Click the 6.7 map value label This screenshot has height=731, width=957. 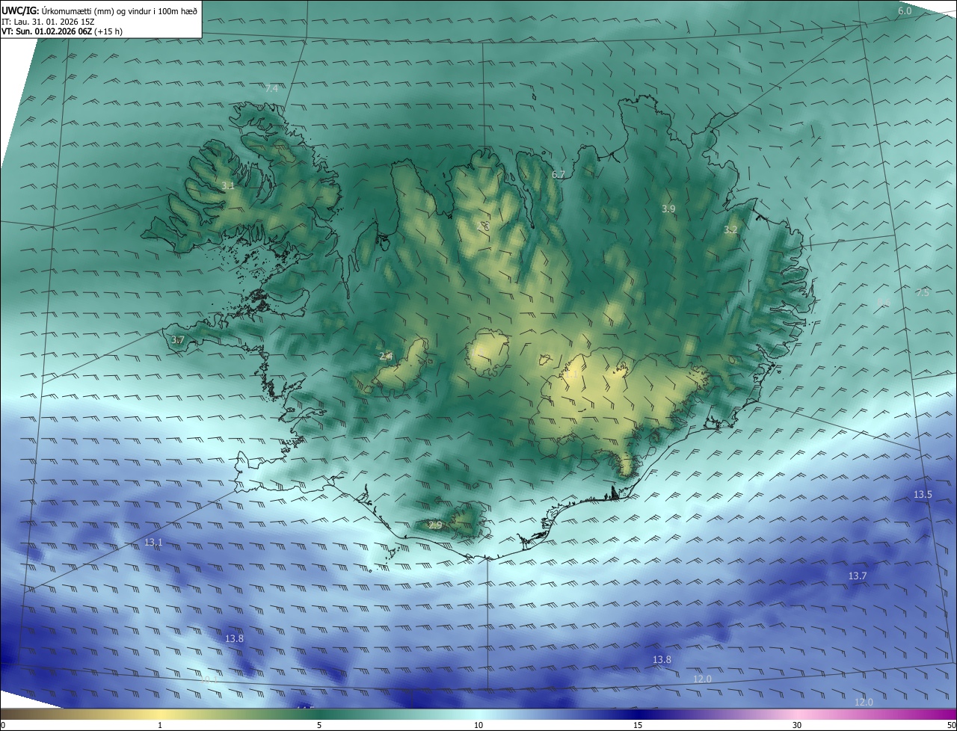[x=558, y=175]
